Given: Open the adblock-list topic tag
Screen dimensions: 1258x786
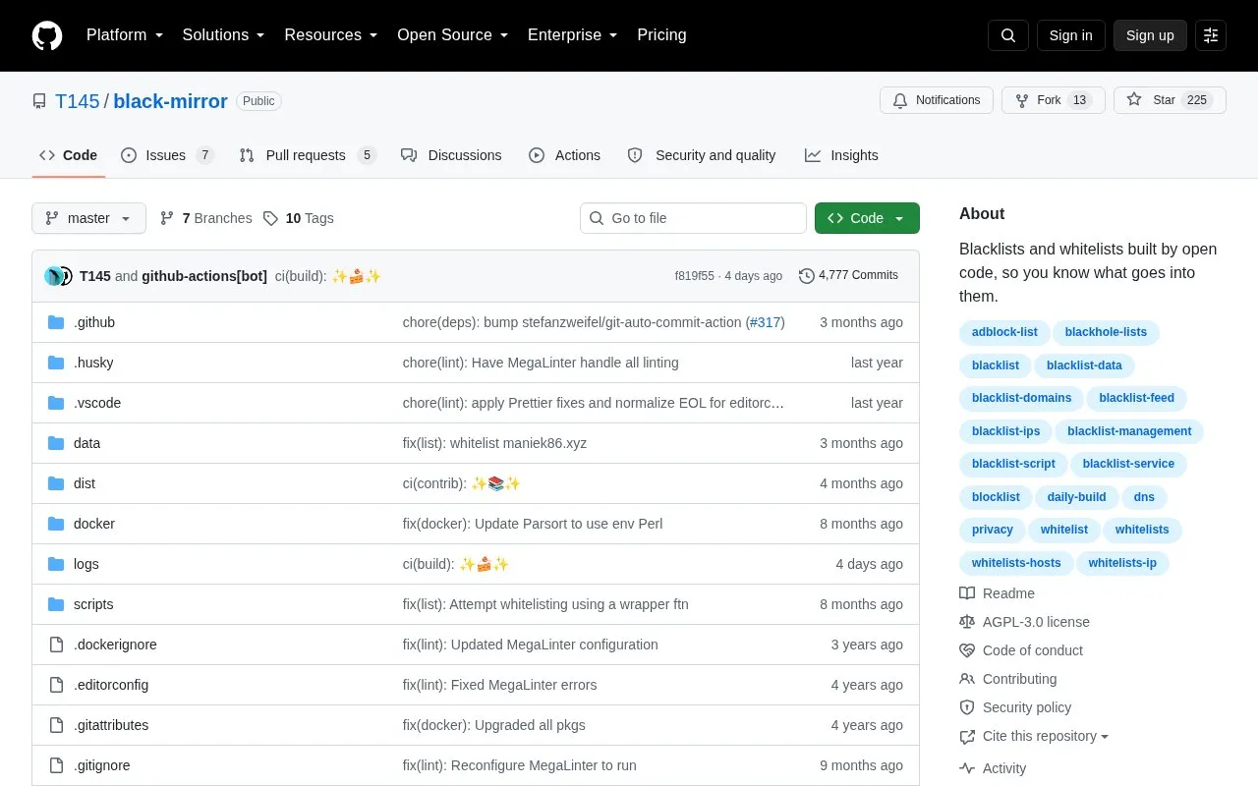Looking at the screenshot, I should pos(1004,332).
